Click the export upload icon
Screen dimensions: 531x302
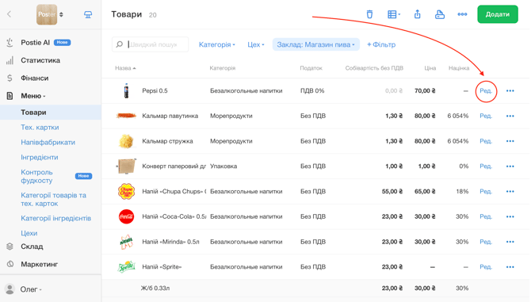point(417,14)
